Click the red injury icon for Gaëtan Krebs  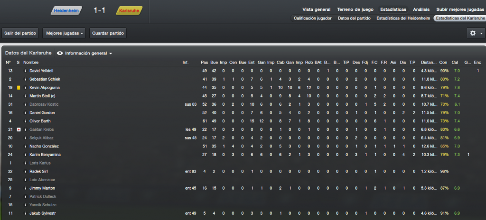point(19,129)
